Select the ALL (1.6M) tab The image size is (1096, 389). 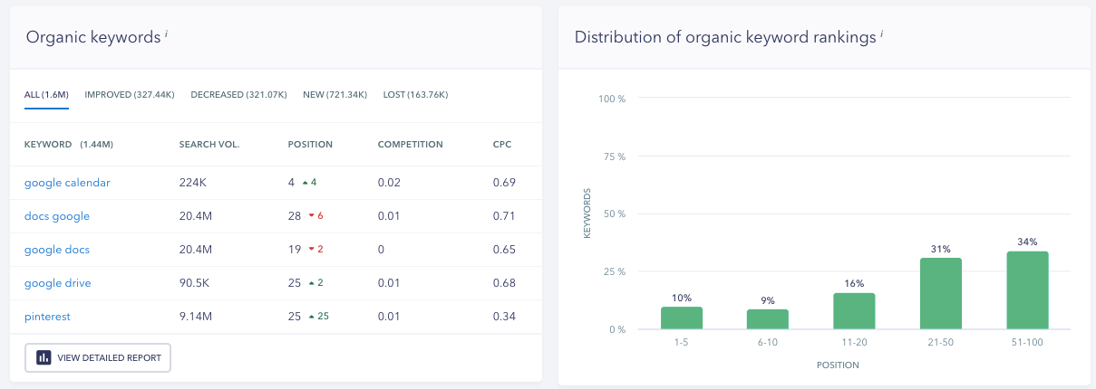pyautogui.click(x=46, y=95)
